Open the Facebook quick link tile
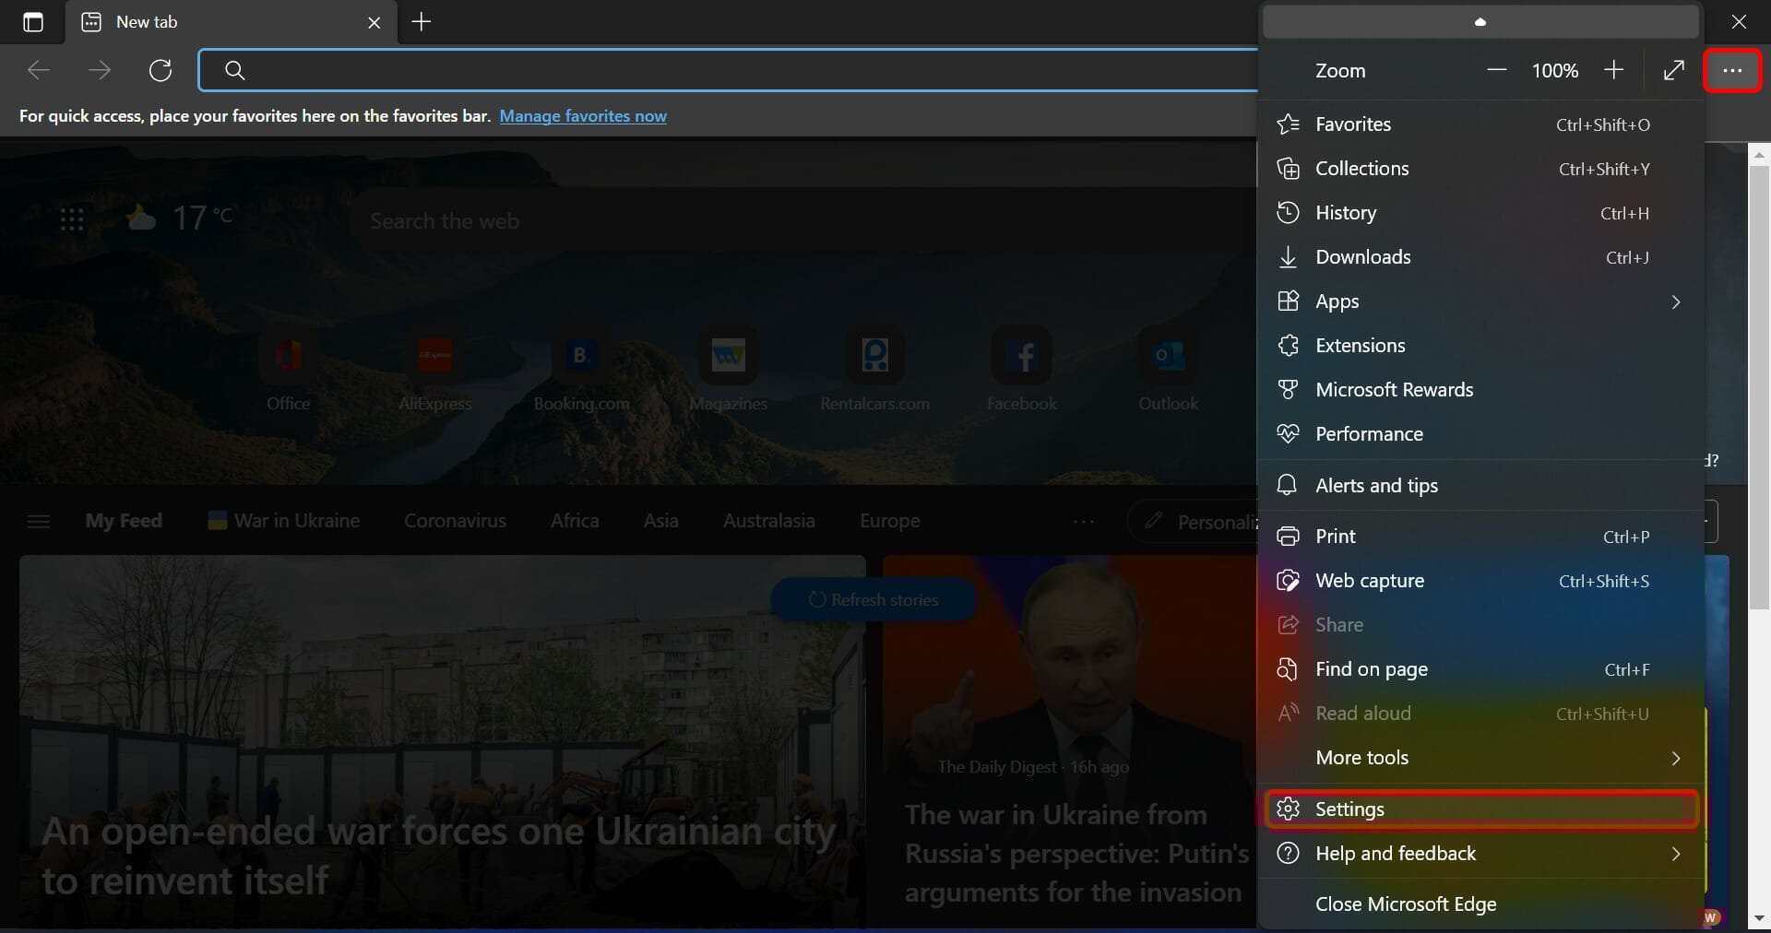 [x=1021, y=369]
